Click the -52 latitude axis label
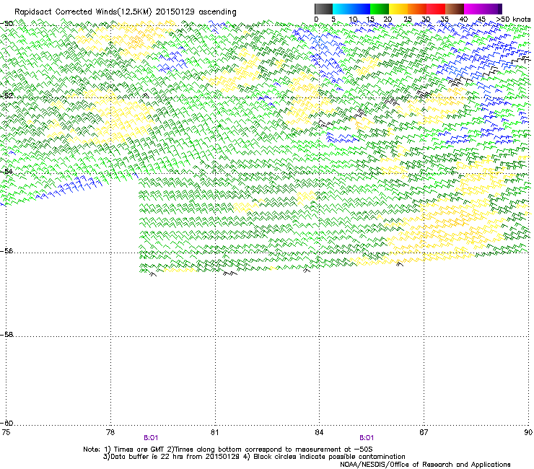 coord(6,96)
